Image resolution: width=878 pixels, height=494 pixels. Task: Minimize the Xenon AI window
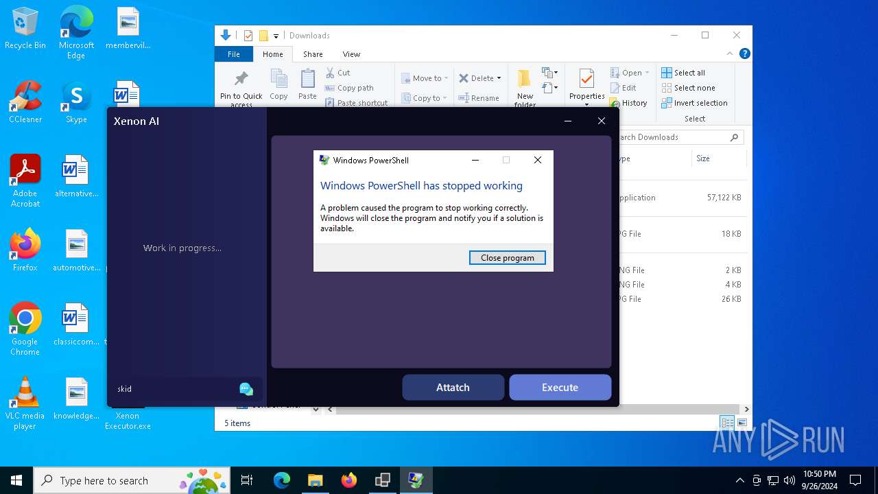tap(568, 121)
